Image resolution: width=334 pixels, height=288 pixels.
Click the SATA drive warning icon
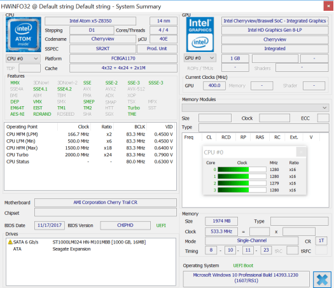[x=10, y=242]
